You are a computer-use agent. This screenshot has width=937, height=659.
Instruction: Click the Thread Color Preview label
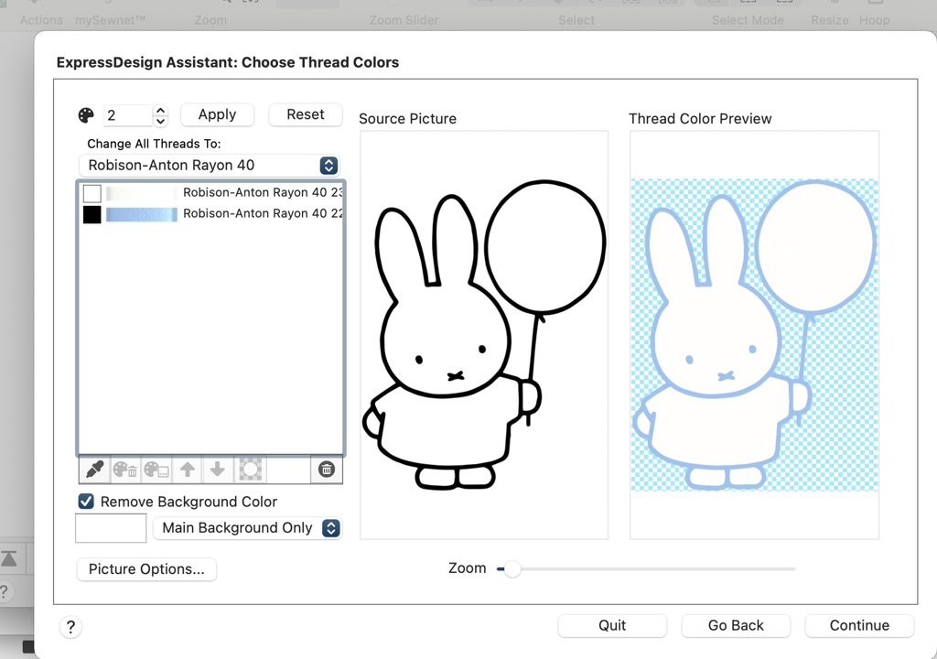[x=700, y=118]
